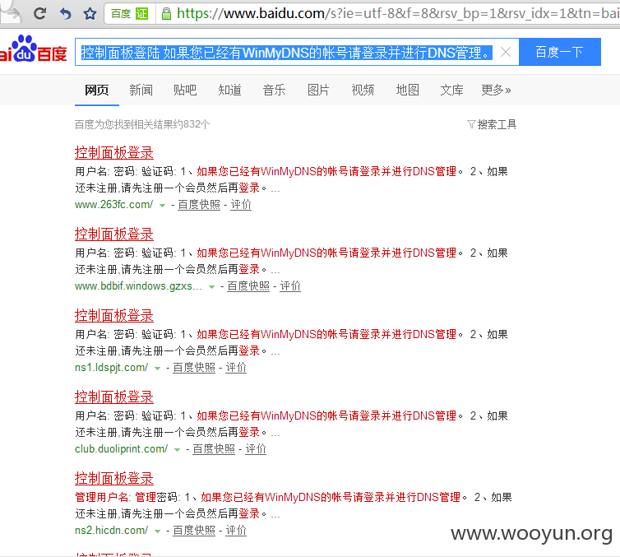
Task: Open 控制面板登录 result for www.263fc.com
Action: (x=113, y=153)
